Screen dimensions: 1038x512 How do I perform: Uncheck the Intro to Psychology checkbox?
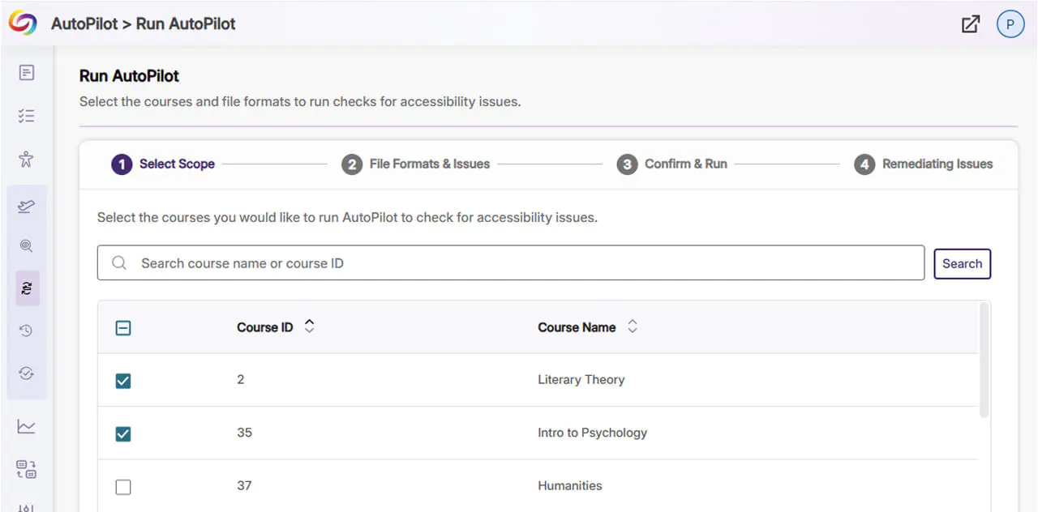123,433
